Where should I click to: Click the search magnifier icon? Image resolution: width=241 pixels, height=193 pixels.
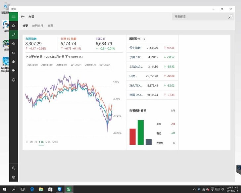click(x=230, y=17)
